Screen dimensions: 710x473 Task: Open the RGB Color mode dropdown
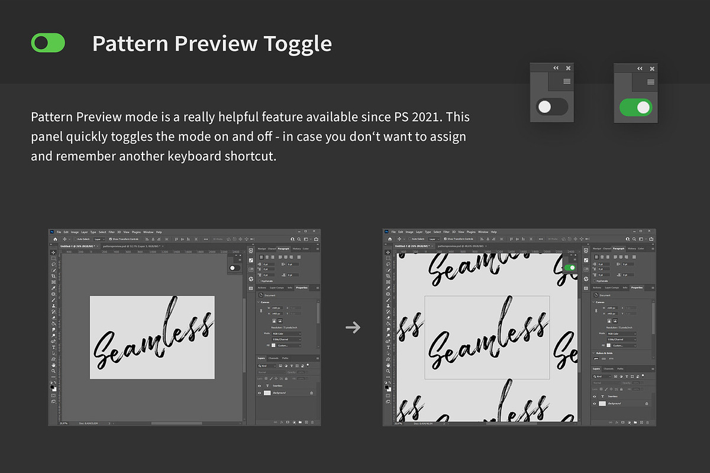286,333
